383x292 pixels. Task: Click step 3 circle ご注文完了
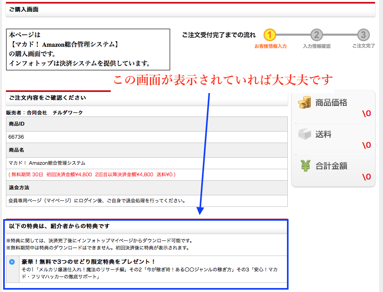(364, 35)
